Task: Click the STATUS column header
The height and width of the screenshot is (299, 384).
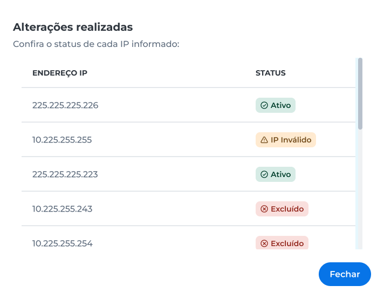Action: 271,73
